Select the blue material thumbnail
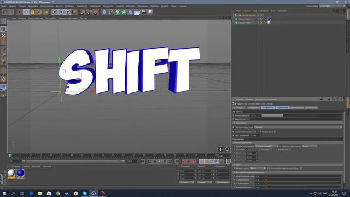 tap(21, 173)
